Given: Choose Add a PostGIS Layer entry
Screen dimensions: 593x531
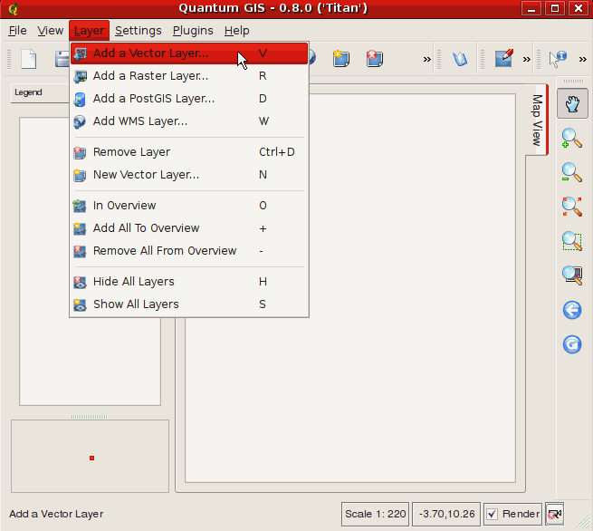Looking at the screenshot, I should click(x=189, y=99).
